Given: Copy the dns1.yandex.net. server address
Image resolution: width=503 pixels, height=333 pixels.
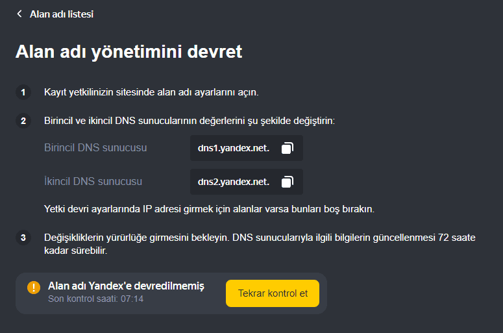Looking at the screenshot, I should coord(288,148).
